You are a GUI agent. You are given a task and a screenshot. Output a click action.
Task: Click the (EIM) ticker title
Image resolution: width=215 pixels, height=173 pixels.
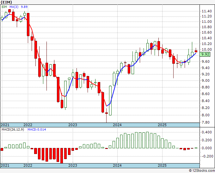pyautogui.click(x=6, y=2)
